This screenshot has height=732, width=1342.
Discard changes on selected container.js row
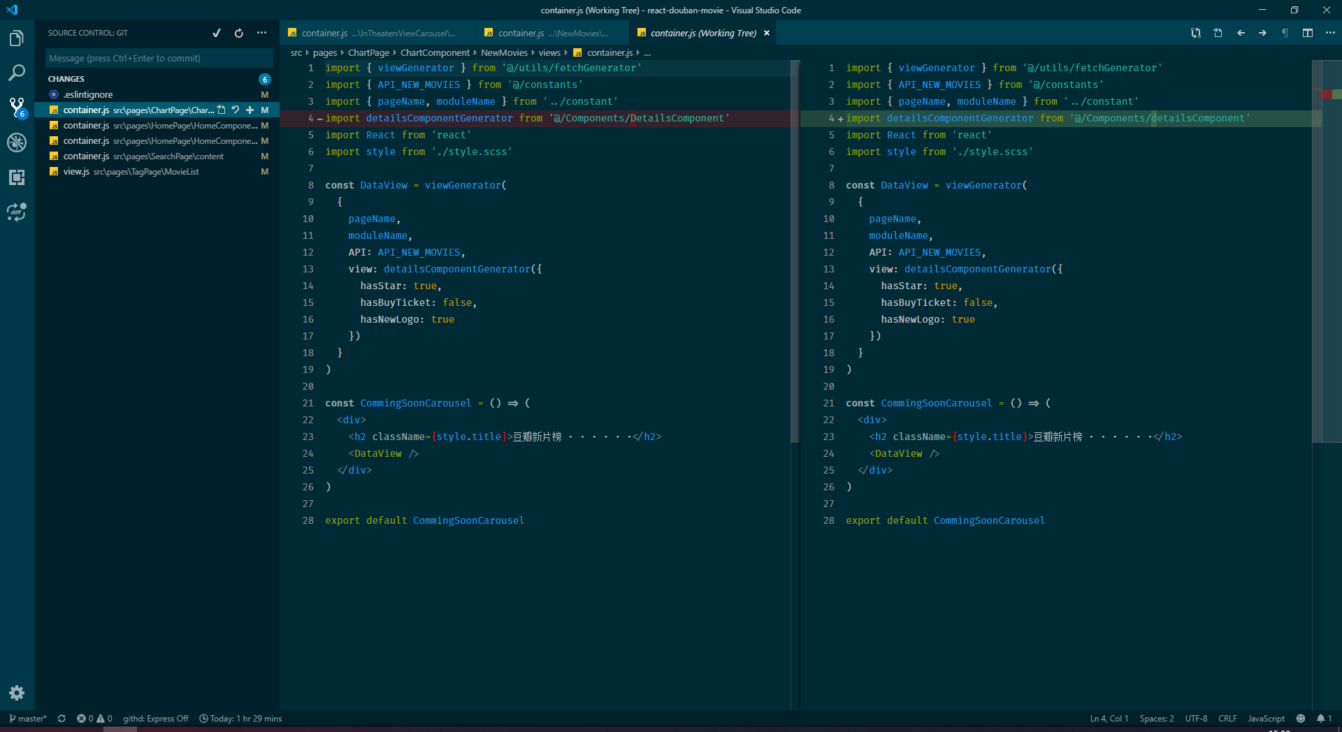click(x=236, y=110)
